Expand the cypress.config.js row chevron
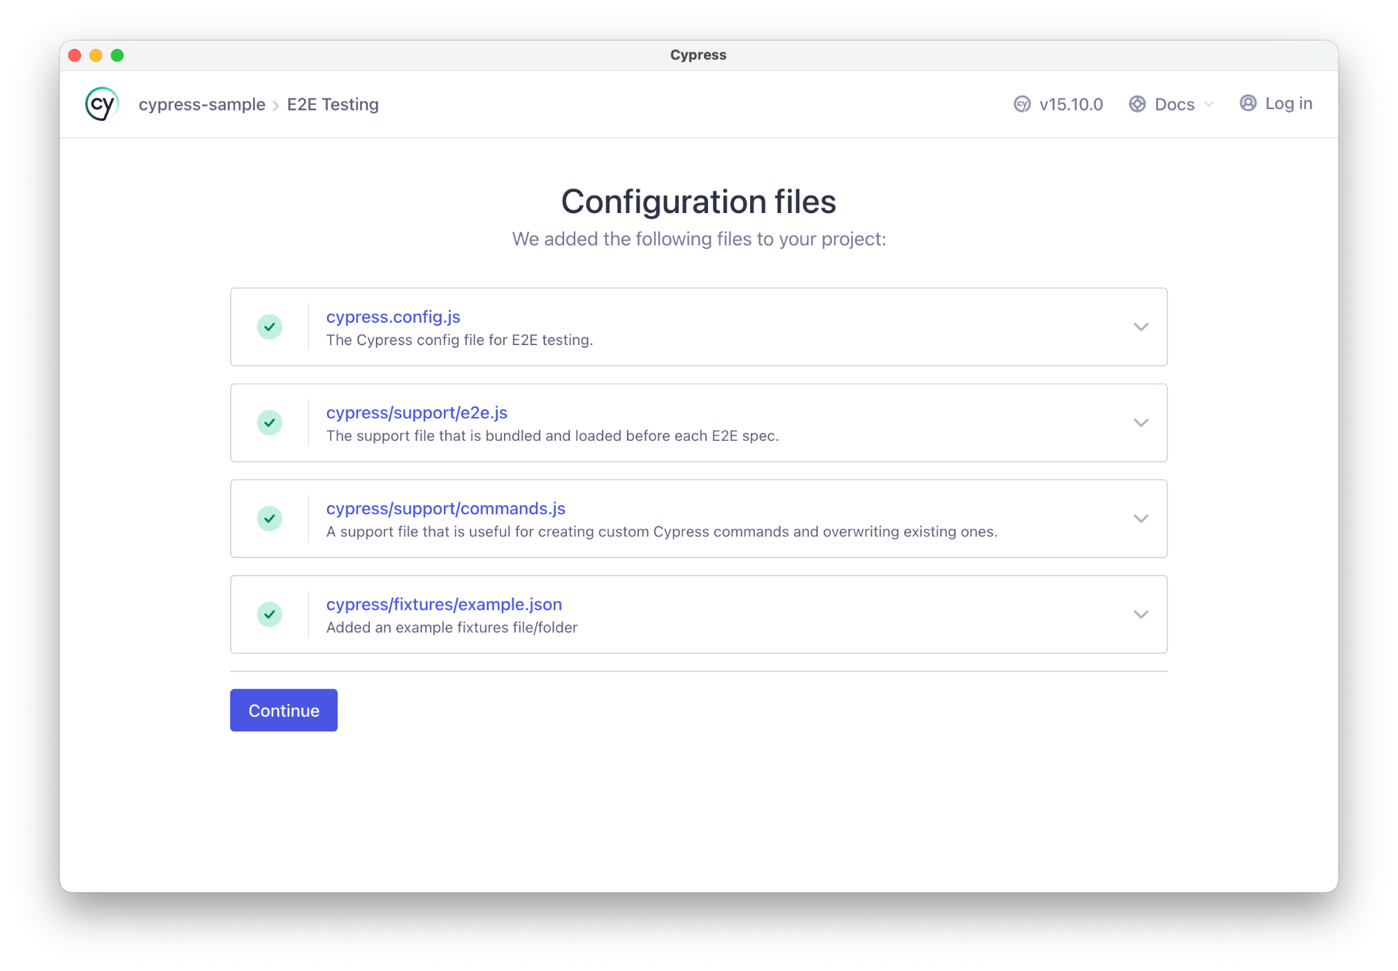Image resolution: width=1398 pixels, height=971 pixels. [1141, 327]
